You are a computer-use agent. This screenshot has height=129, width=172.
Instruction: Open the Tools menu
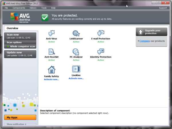[44, 8]
